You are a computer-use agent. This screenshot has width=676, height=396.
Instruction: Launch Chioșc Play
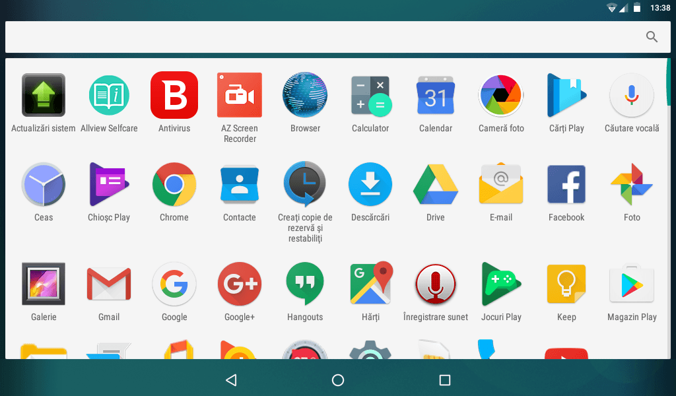pos(109,185)
